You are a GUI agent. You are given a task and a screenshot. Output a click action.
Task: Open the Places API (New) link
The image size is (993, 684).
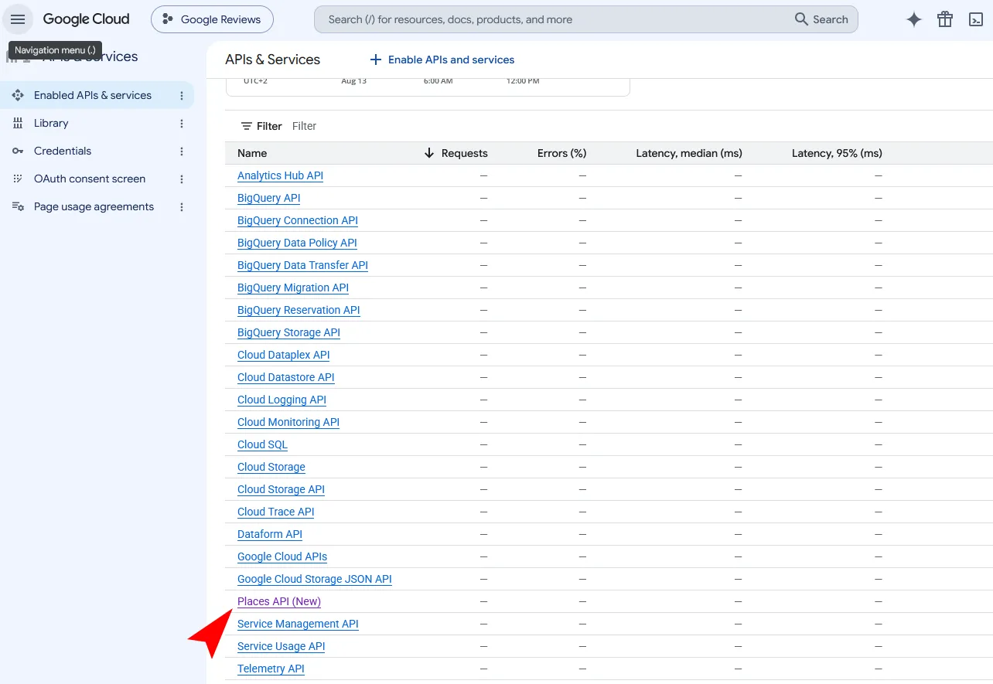[x=279, y=602]
